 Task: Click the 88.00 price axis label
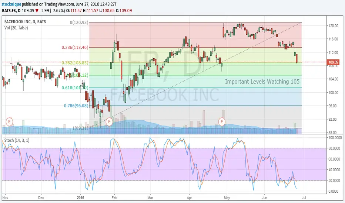click(x=333, y=133)
